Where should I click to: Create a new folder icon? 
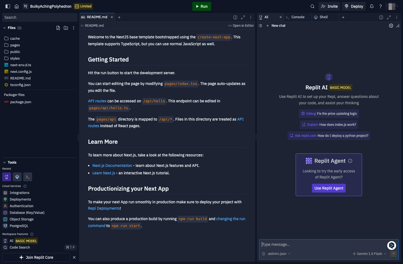click(66, 28)
